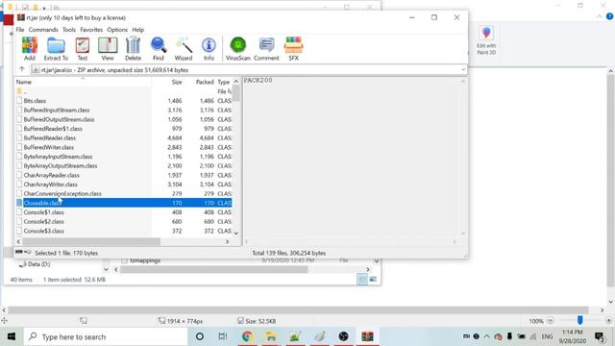Image resolution: width=615 pixels, height=346 pixels.
Task: Click the Info toolbar icon
Action: coord(209,49)
